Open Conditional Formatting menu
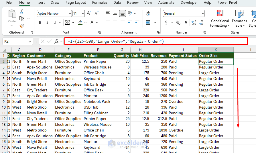This screenshot has height=153, width=256. [x=220, y=18]
